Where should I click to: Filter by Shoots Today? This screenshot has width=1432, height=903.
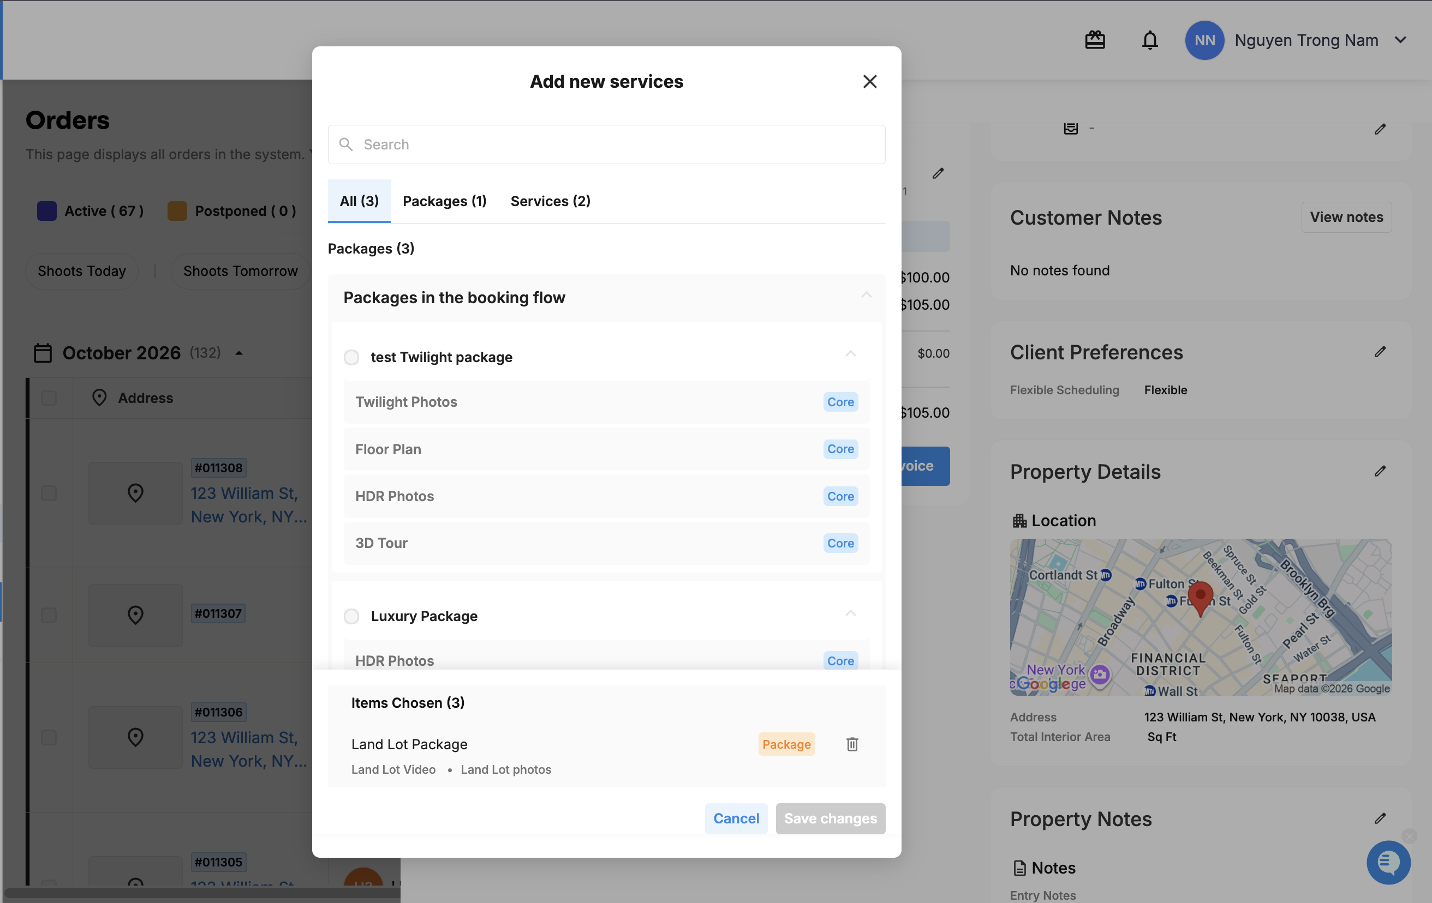81,271
